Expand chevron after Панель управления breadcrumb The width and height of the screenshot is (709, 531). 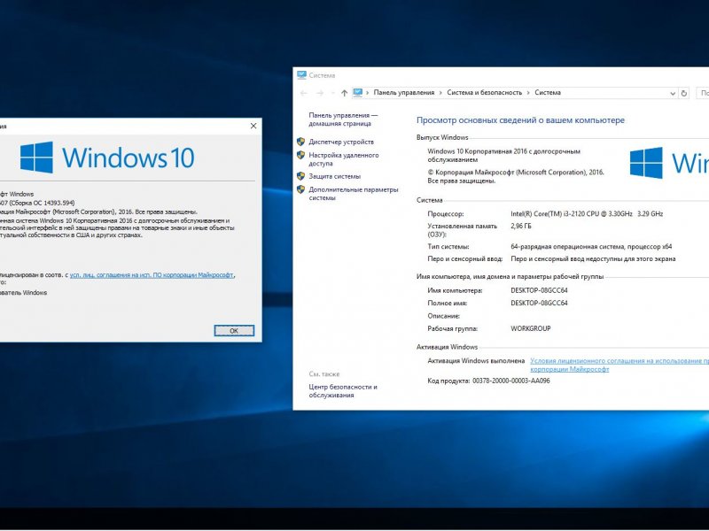(x=440, y=93)
